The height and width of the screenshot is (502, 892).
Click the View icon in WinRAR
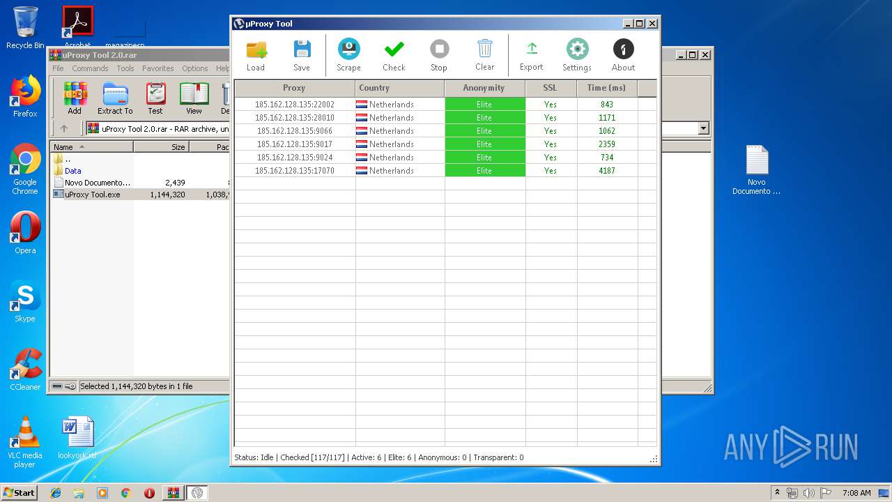click(194, 98)
